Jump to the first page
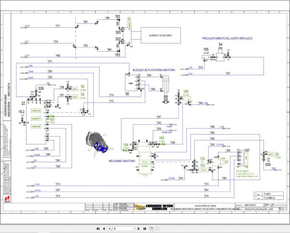The width and height of the screenshot is (290, 233). 98,229
